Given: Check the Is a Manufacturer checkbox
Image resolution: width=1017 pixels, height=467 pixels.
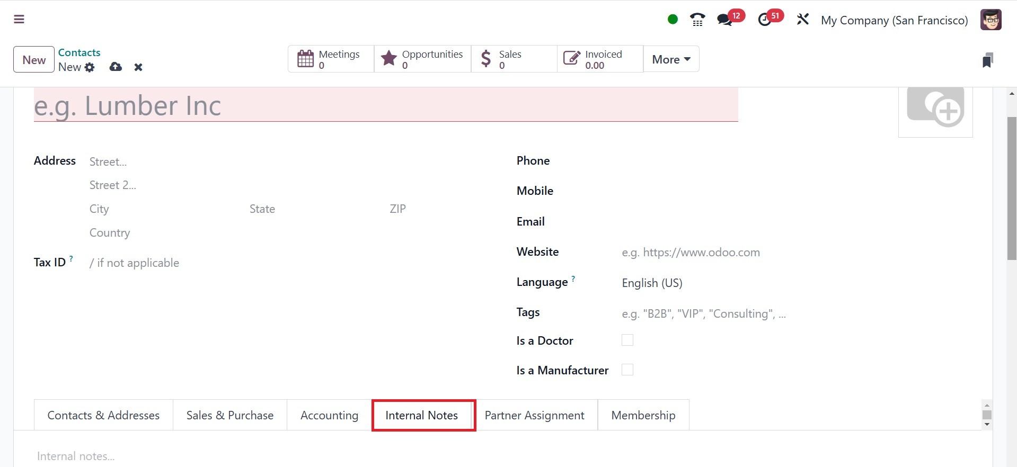Looking at the screenshot, I should tap(627, 370).
